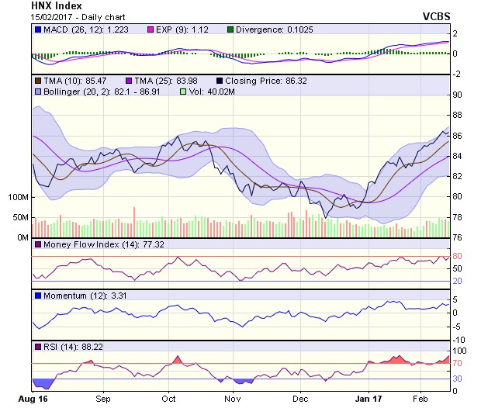Click the blue MACD legend swatch
This screenshot has height=415, width=481.
coord(38,29)
